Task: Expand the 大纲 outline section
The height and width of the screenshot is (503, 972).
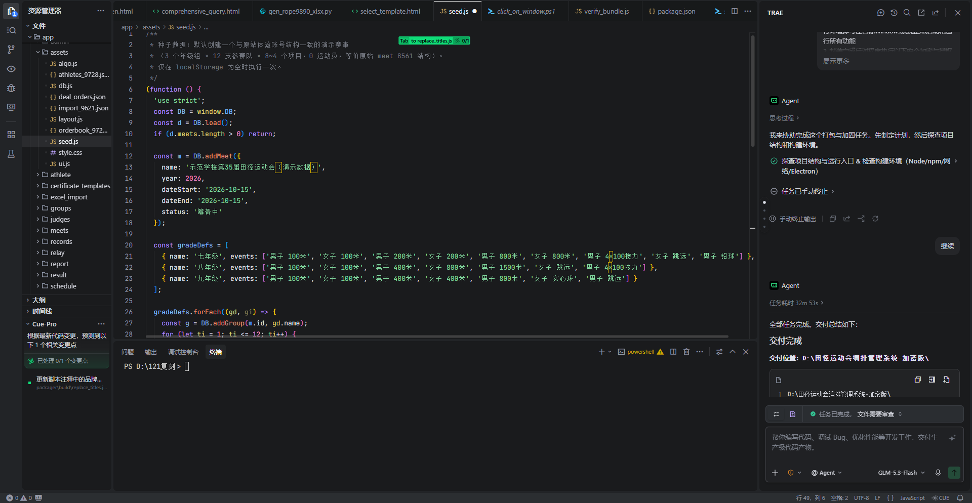Action: click(39, 300)
